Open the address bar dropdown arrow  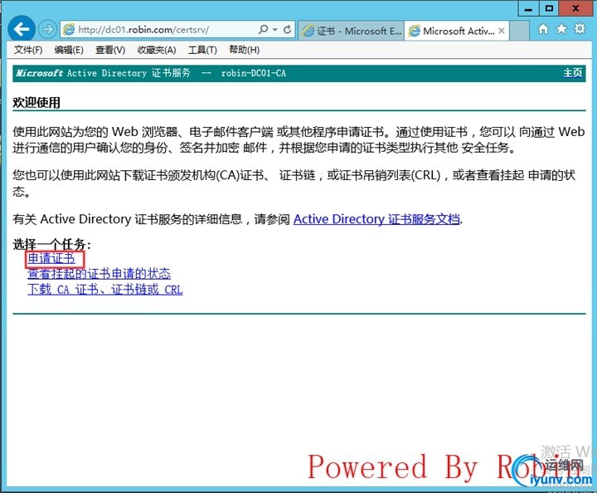click(275, 29)
